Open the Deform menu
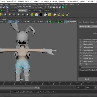This screenshot has height=97, width=97. 54,4
